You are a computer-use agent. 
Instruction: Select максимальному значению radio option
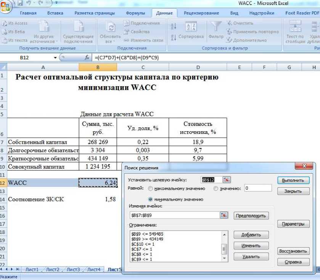(150, 188)
